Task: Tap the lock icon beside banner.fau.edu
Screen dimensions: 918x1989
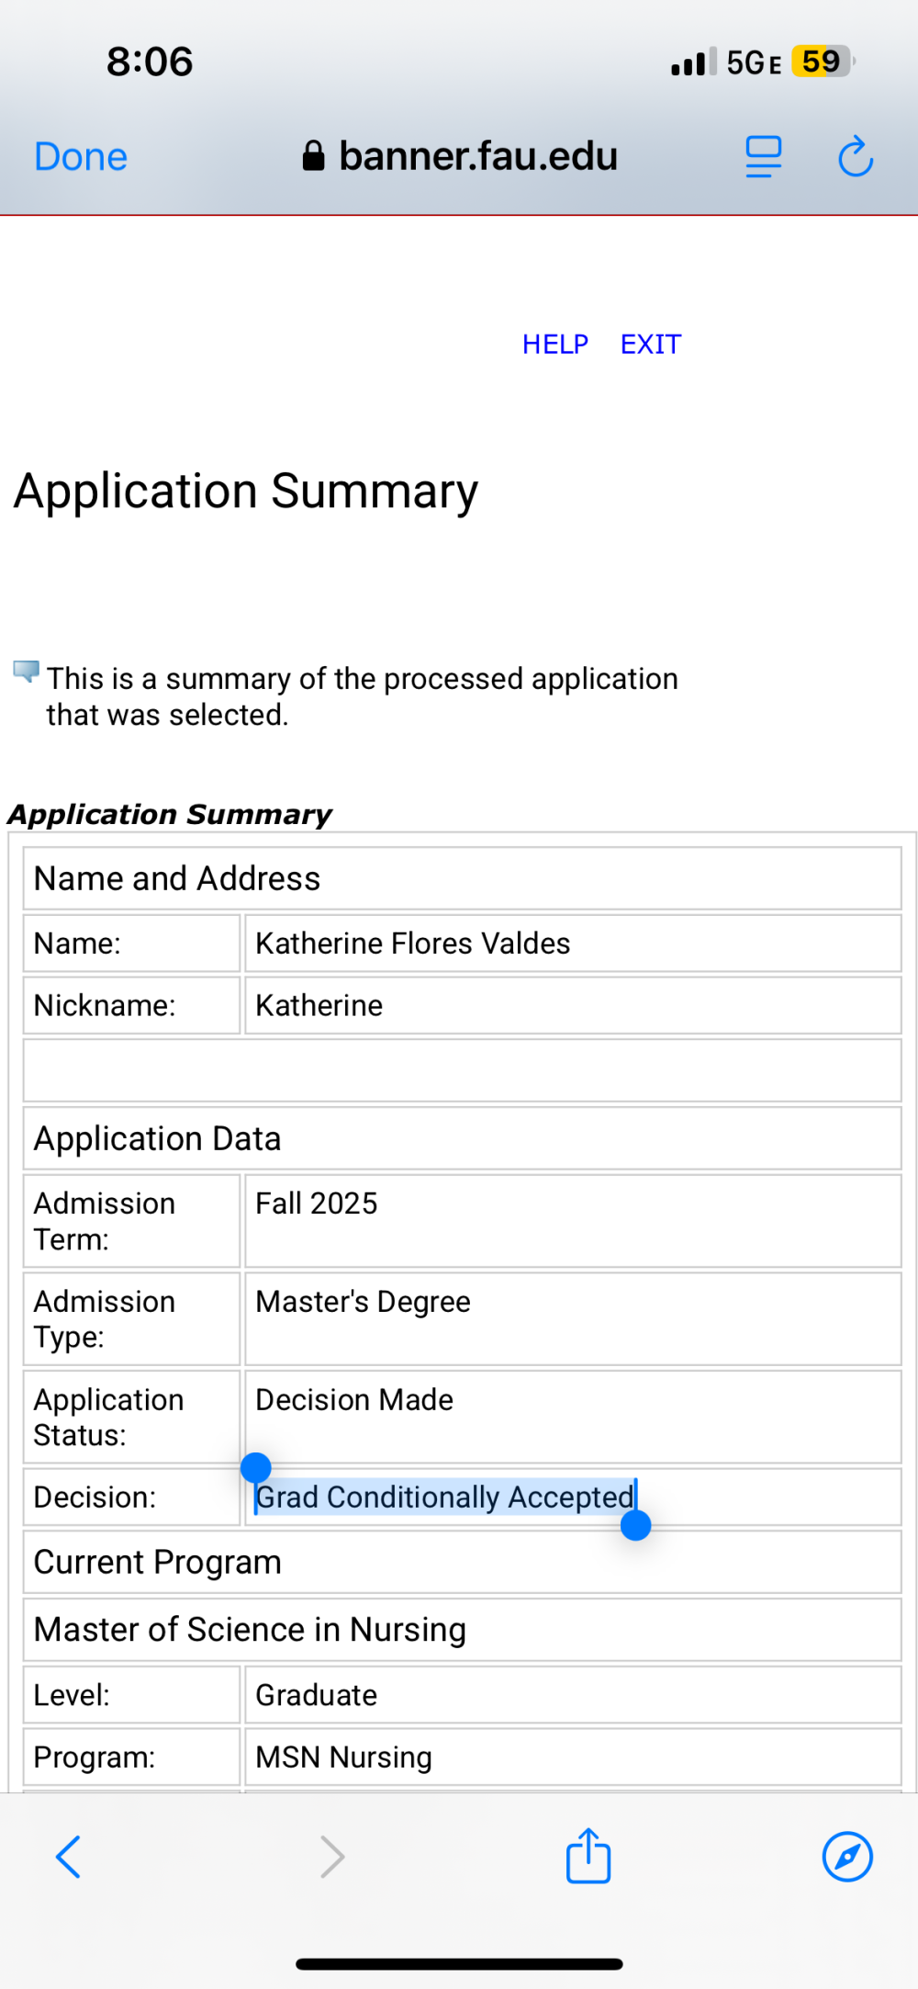Action: point(313,156)
